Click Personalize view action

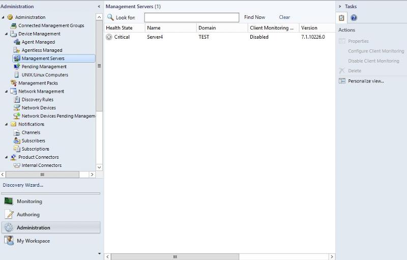click(x=366, y=81)
